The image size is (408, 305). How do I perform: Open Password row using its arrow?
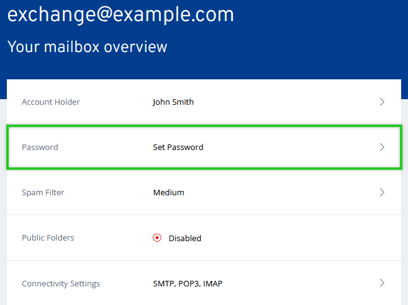coord(382,148)
